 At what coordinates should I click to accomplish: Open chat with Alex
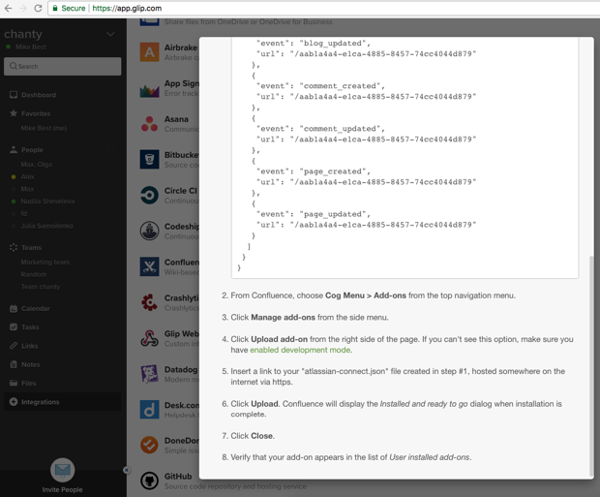[x=27, y=176]
